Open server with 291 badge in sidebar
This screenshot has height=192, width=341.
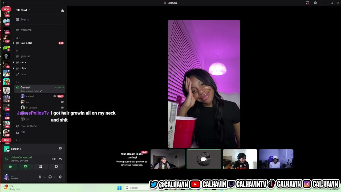[6, 124]
